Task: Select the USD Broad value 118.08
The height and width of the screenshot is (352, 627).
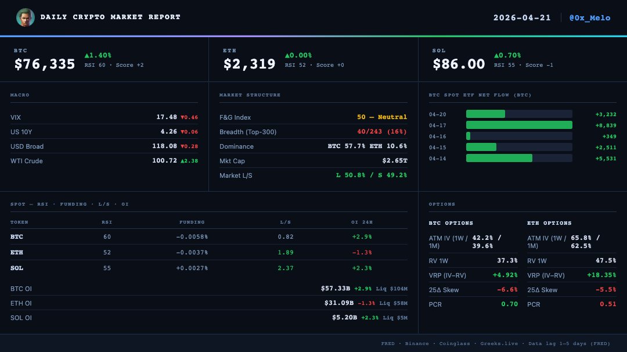Action: [x=165, y=146]
